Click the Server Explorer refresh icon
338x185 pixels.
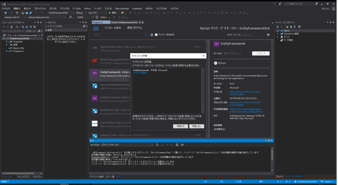click(278, 27)
